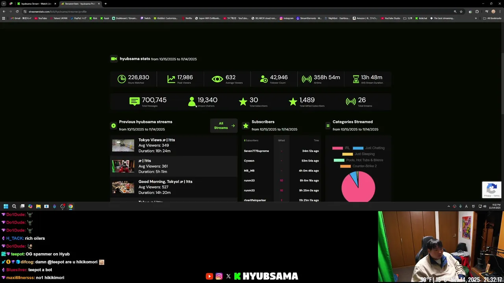The height and width of the screenshot is (283, 504).
Task: Open Chrome from the taskbar
Action: coord(70,206)
